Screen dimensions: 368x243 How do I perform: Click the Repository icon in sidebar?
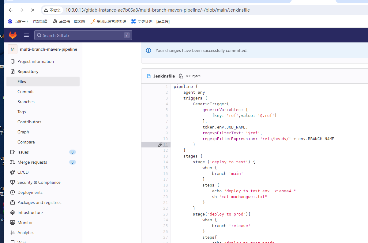tap(13, 71)
